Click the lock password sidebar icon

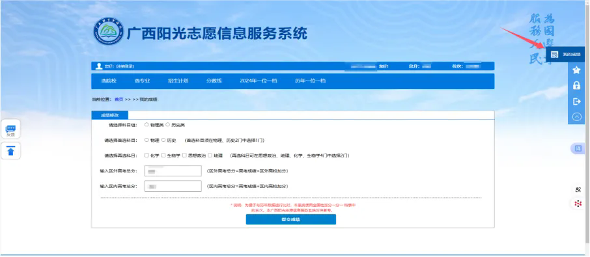click(x=576, y=85)
